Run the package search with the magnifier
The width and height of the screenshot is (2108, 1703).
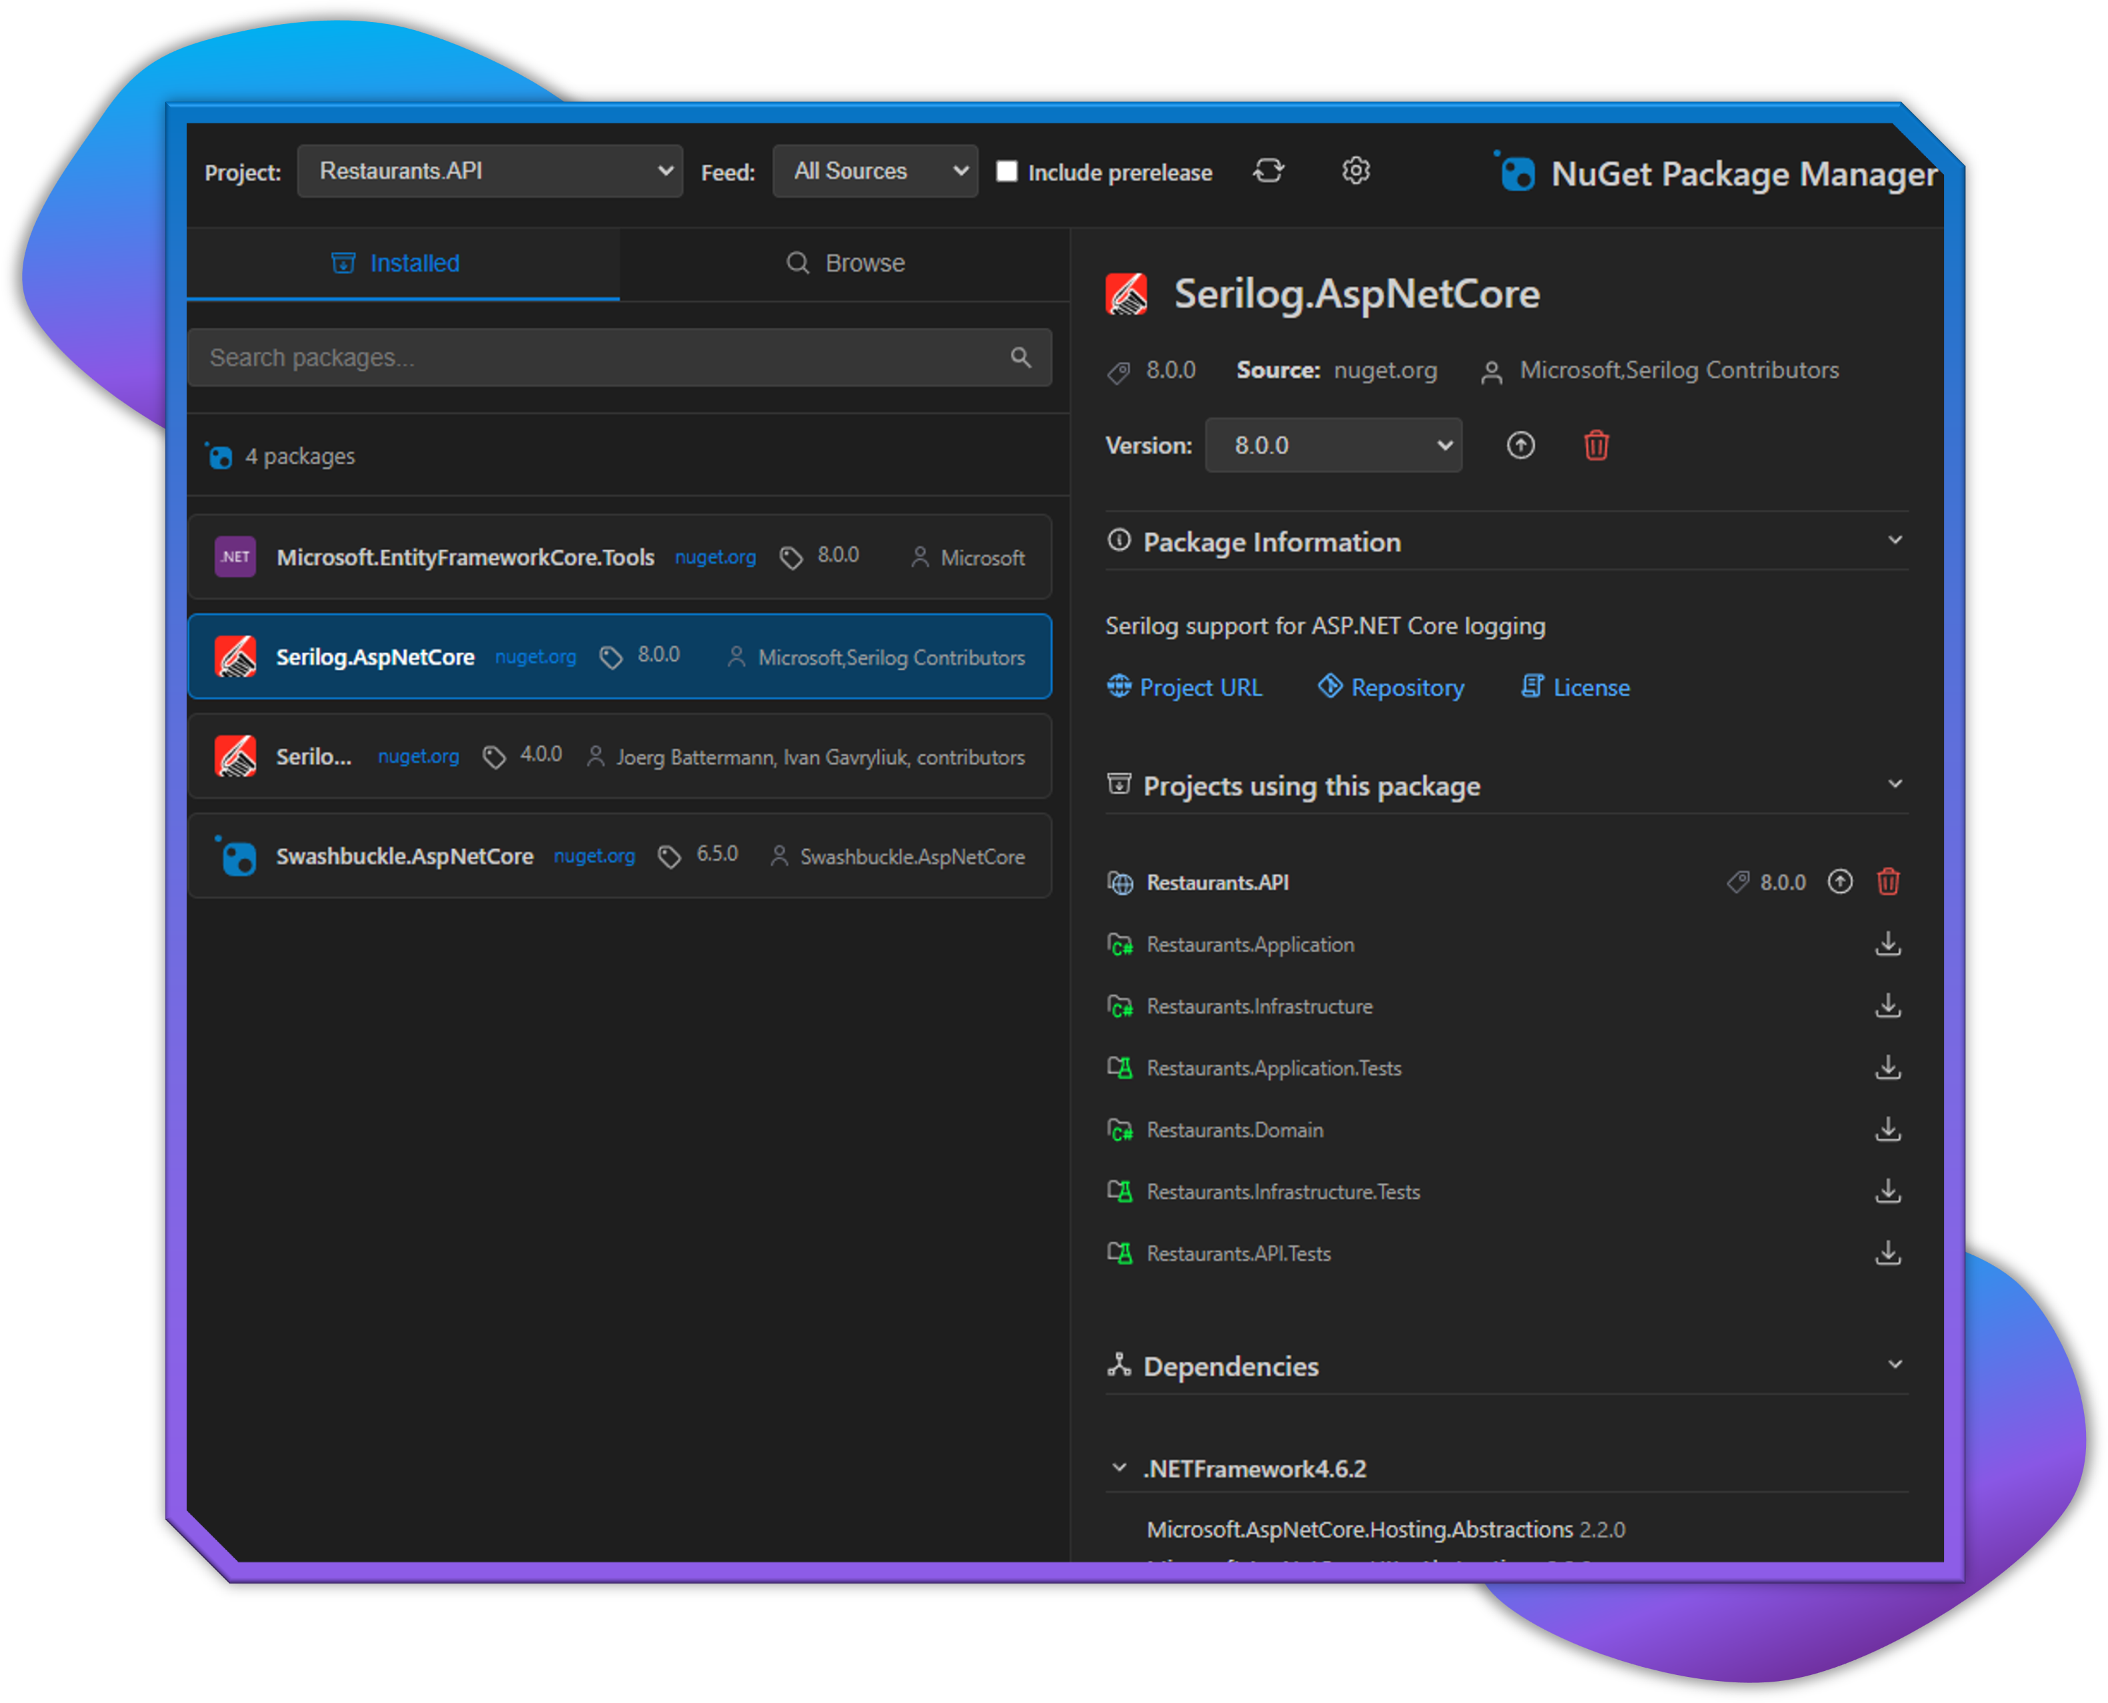[1022, 357]
